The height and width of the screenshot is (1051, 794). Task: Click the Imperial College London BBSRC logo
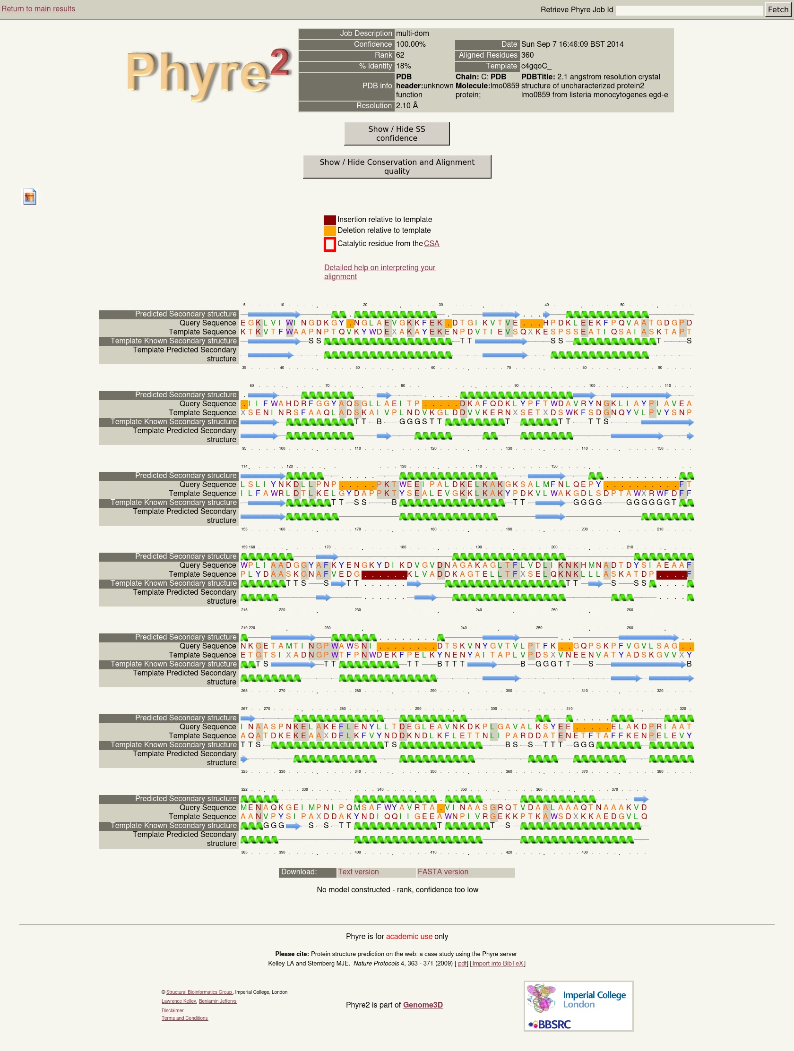(578, 1006)
